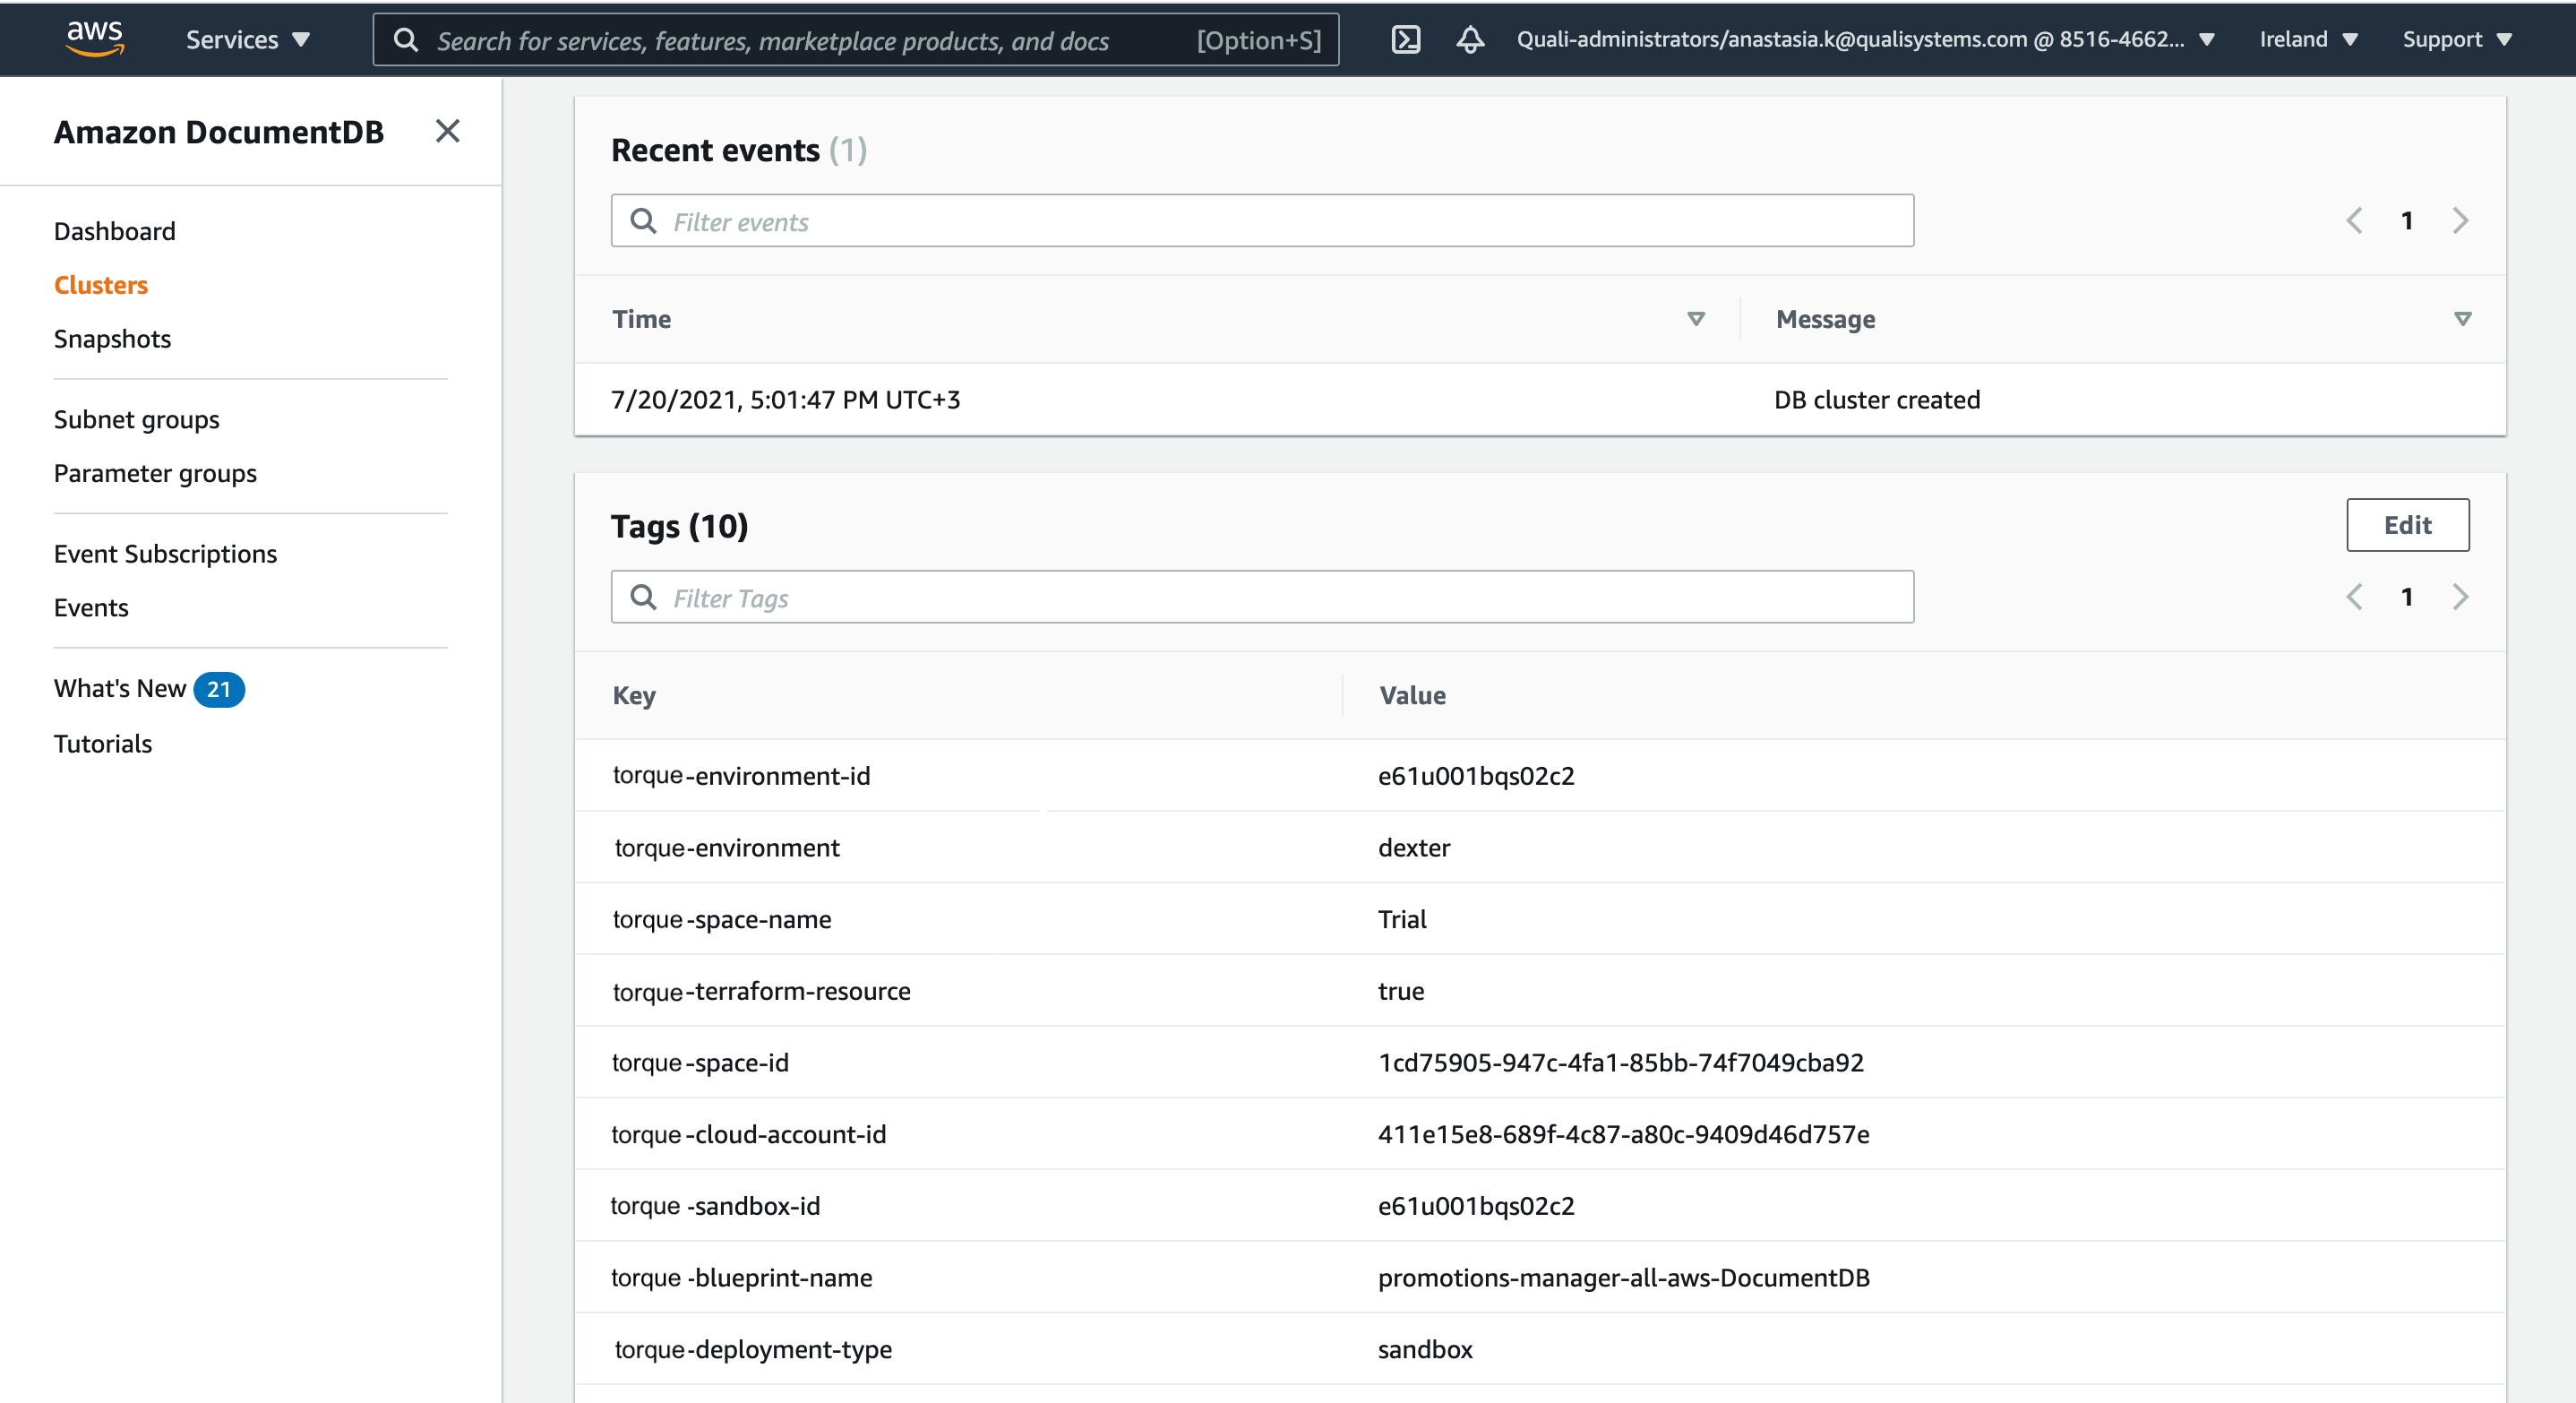Select the torque-sandbox-id key
2576x1403 pixels.
coord(715,1206)
